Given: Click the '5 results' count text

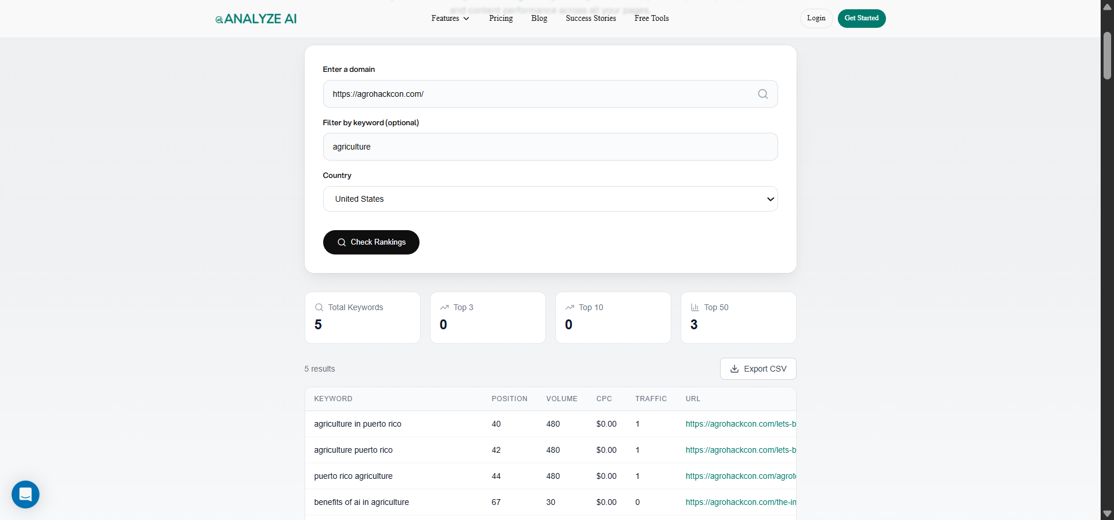Looking at the screenshot, I should click(x=320, y=369).
